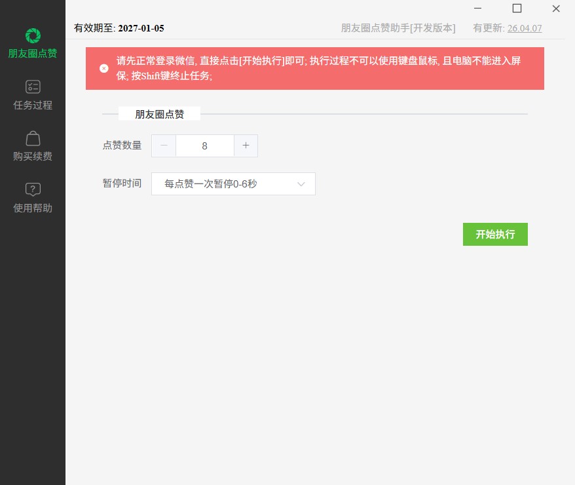Viewport: 575px width, 485px height.
Task: Decrease 点赞数量 with the minus button
Action: point(164,145)
